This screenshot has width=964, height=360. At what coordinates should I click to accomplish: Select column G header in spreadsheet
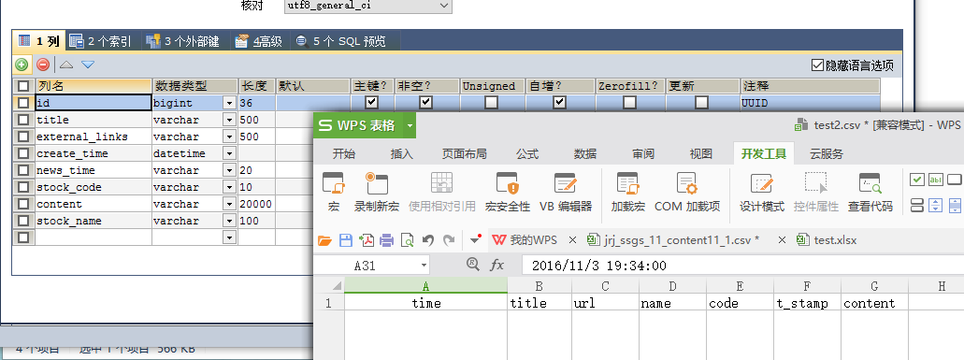pos(874,286)
